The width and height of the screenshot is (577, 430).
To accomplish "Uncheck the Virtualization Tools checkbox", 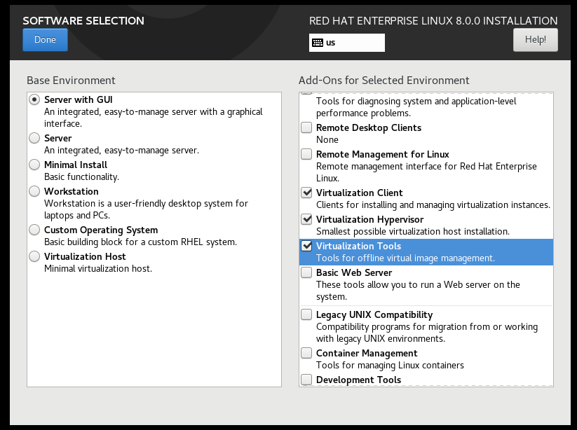I will click(x=306, y=245).
